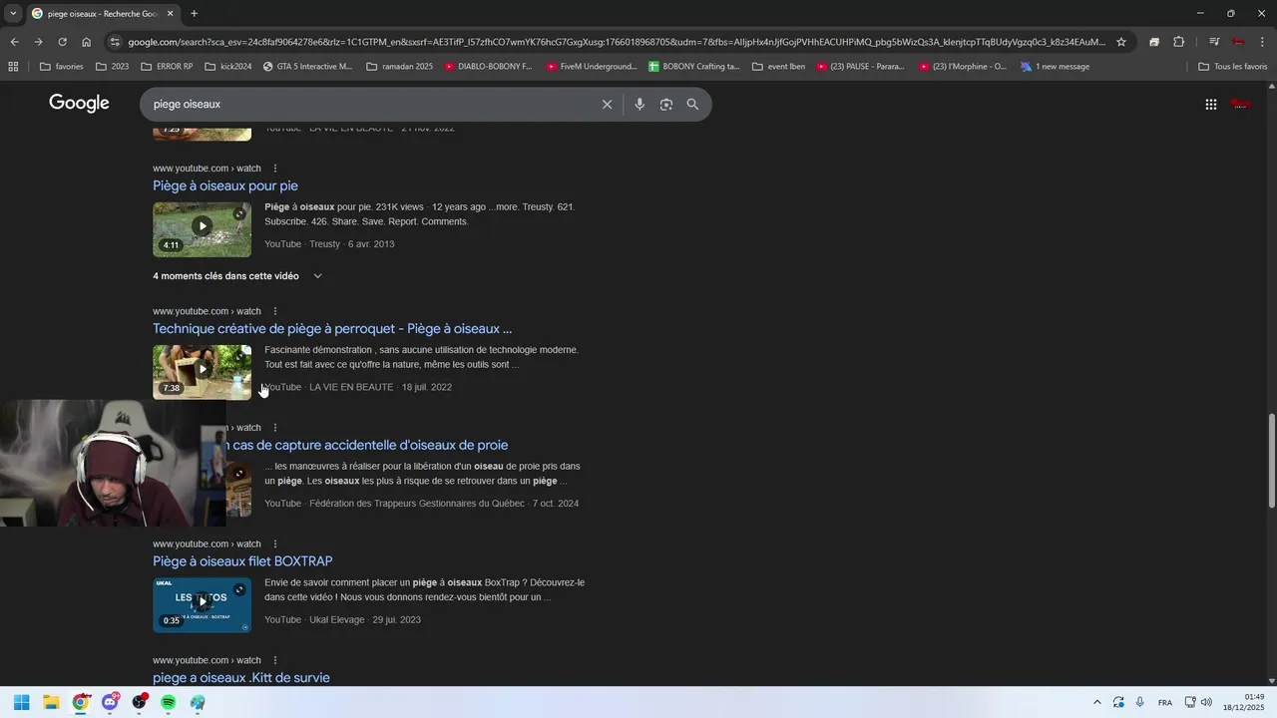This screenshot has width=1277, height=718.
Task: Open '(23) PAUSE - Parara...' bookmark
Action: click(x=860, y=67)
